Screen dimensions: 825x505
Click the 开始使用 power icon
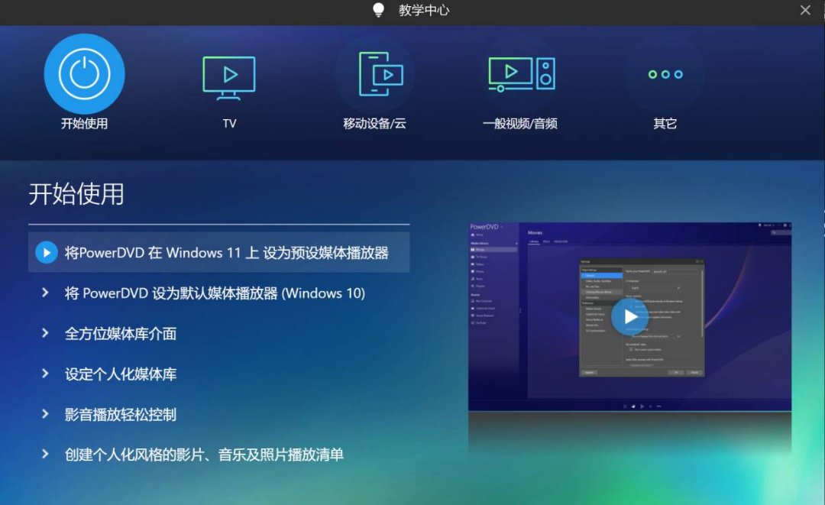click(84, 74)
